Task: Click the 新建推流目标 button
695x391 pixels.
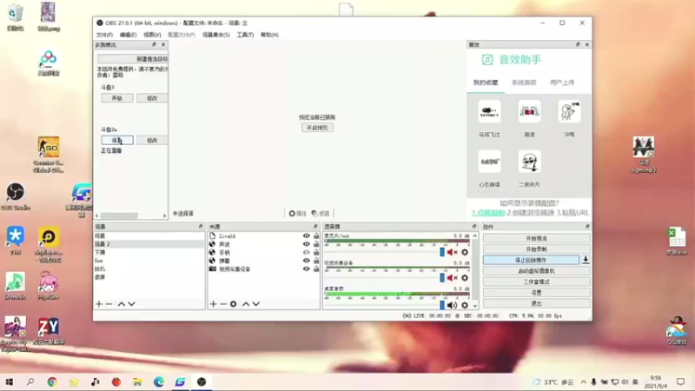Action: tap(133, 58)
